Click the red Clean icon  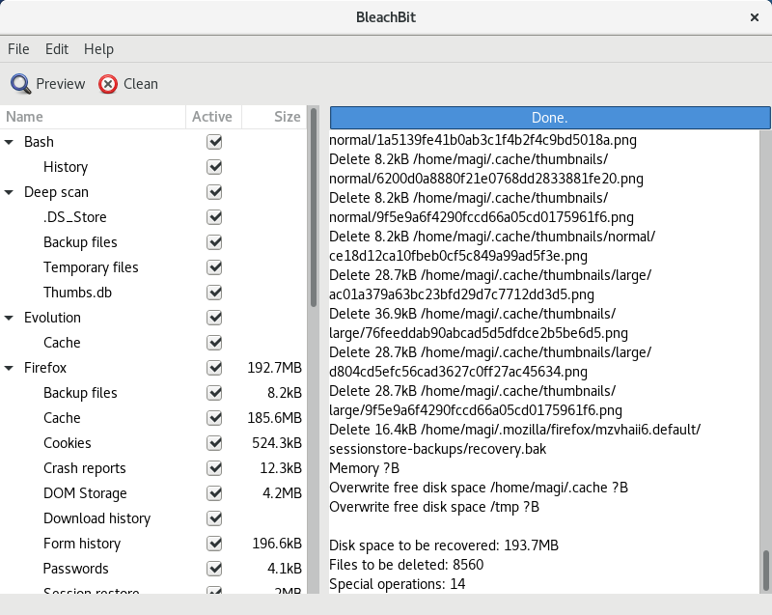[x=108, y=84]
